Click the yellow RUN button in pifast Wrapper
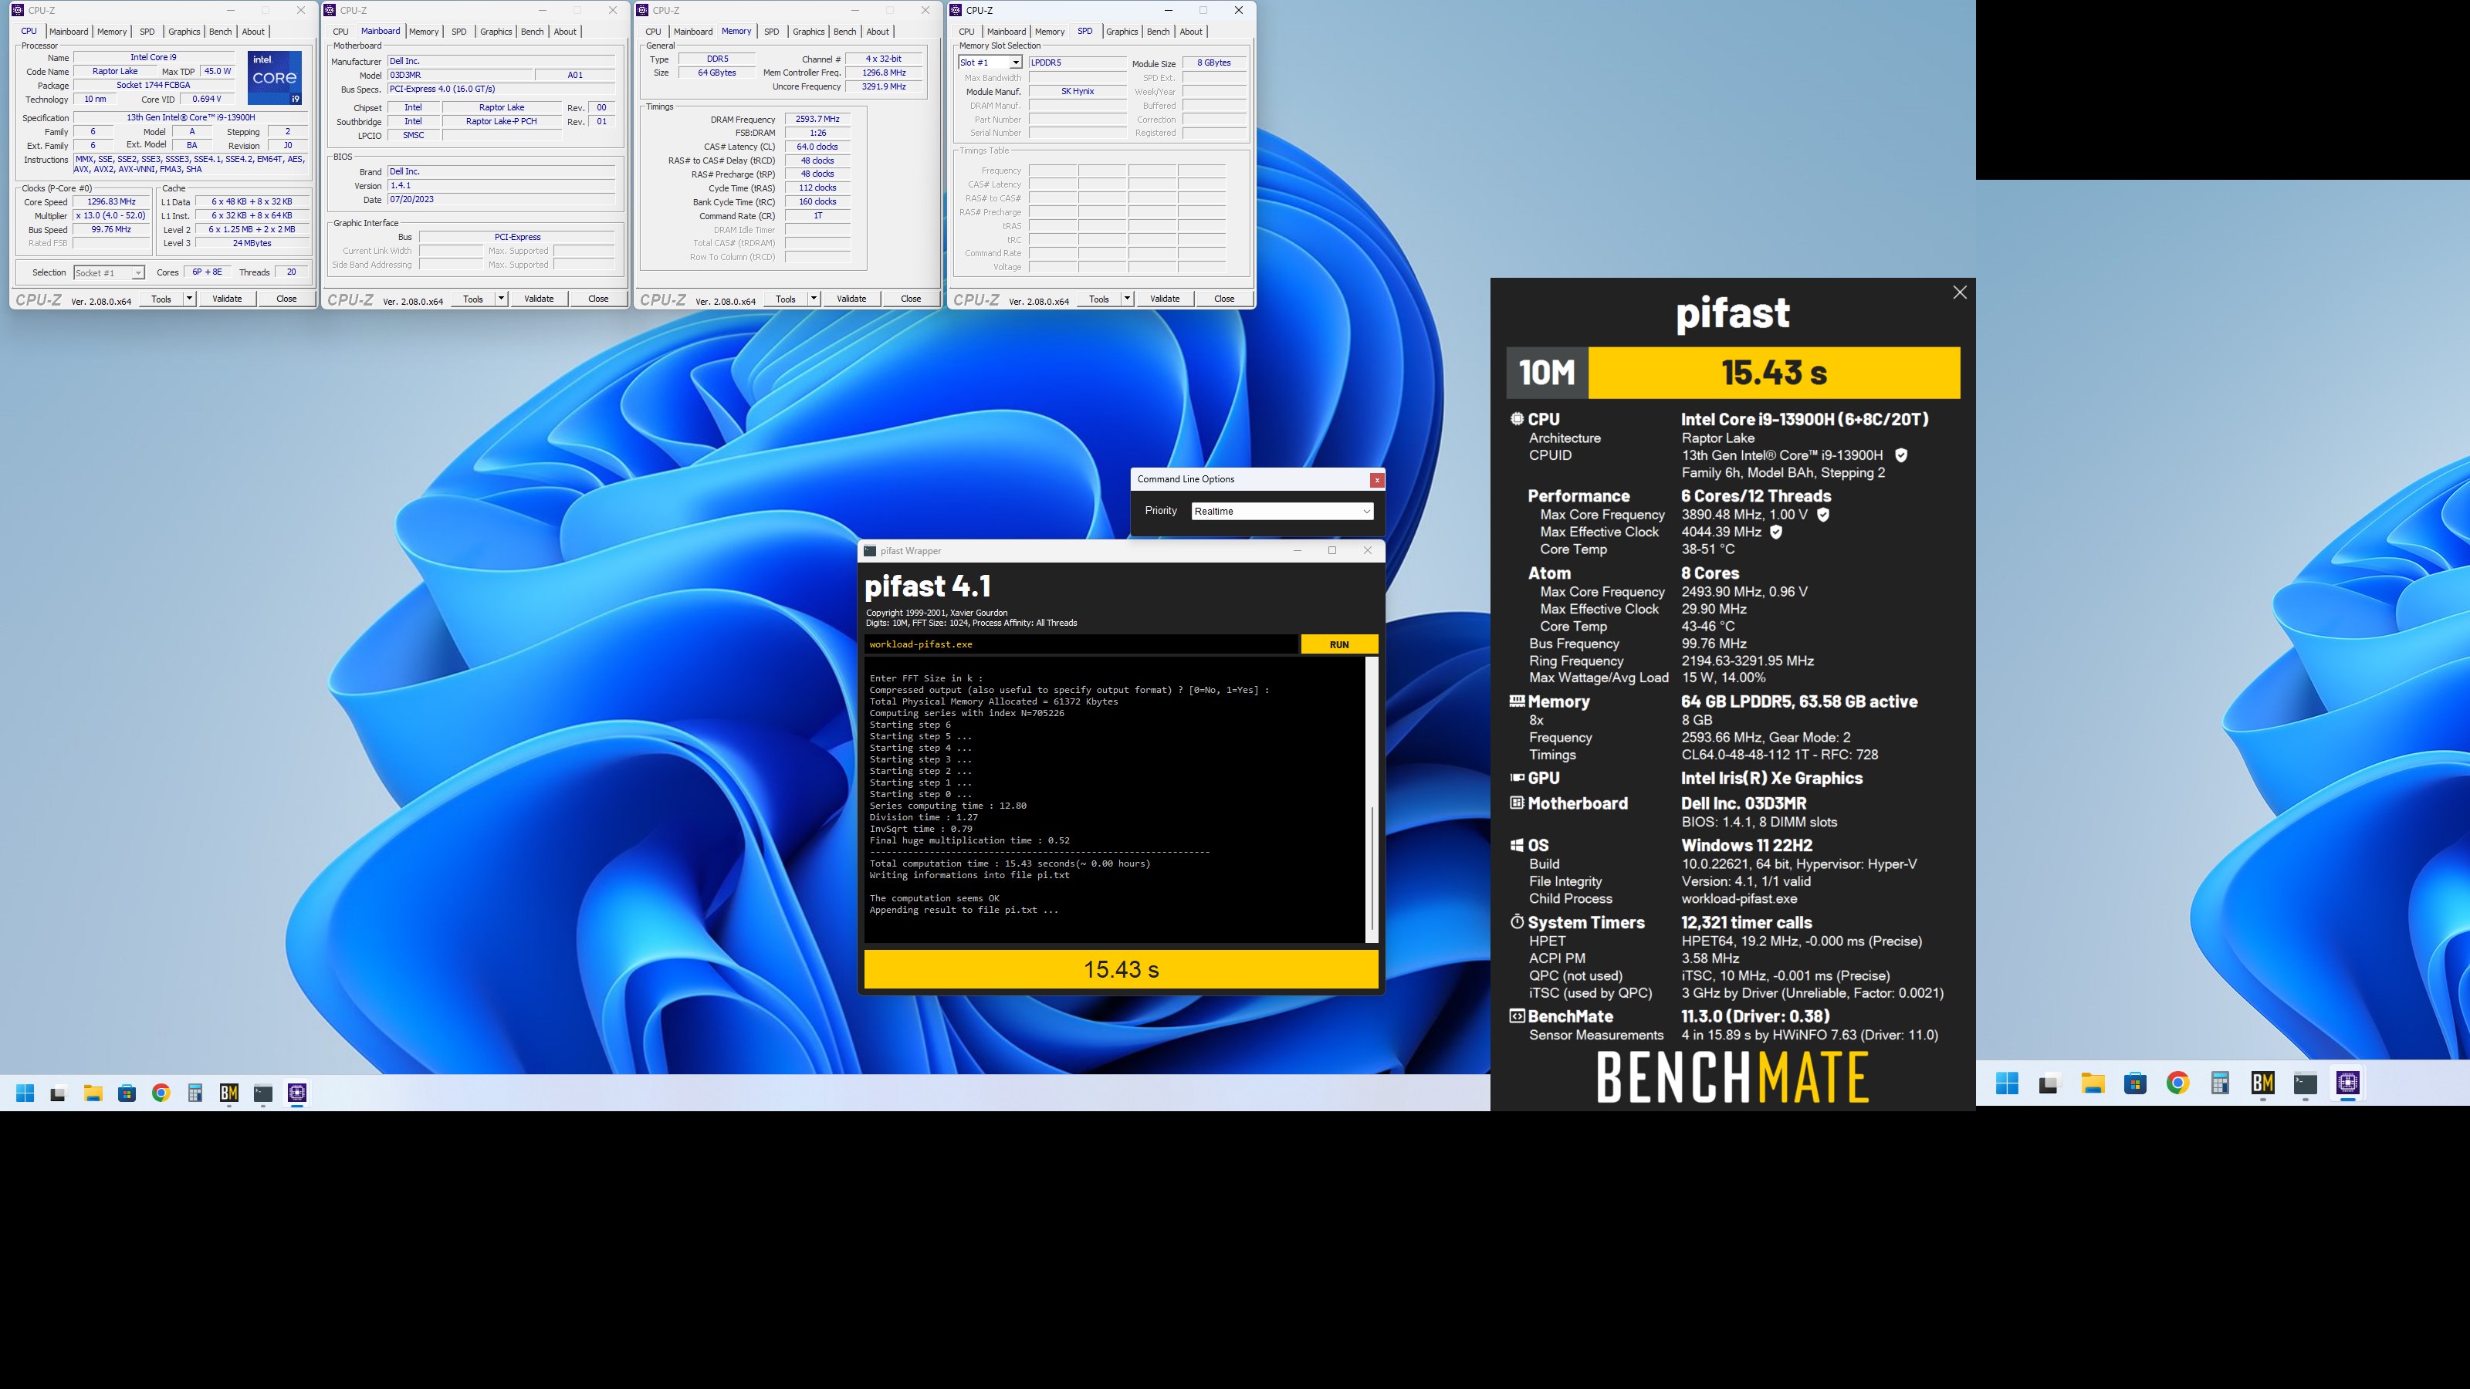 pos(1339,645)
